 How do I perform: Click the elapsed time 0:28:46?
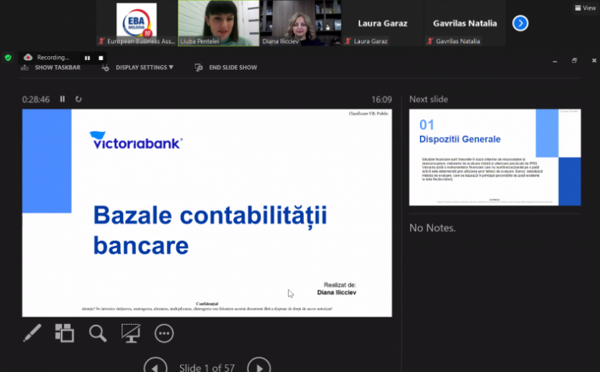pos(36,99)
